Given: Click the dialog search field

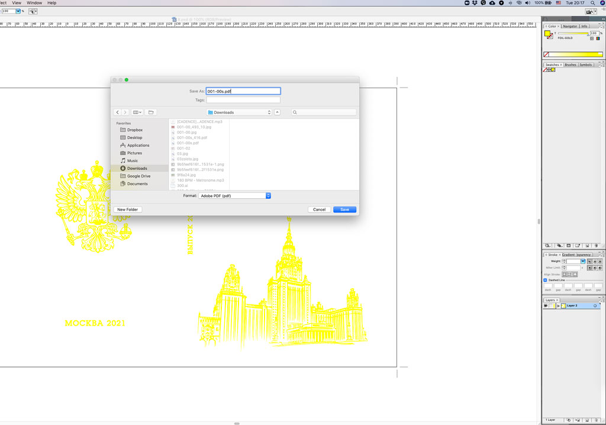Looking at the screenshot, I should 324,112.
